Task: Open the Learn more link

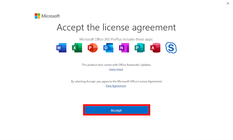Action: click(116, 69)
